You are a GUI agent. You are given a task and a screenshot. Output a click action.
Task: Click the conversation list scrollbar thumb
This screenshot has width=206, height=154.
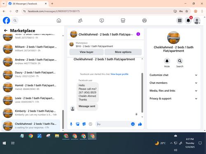point(63,120)
